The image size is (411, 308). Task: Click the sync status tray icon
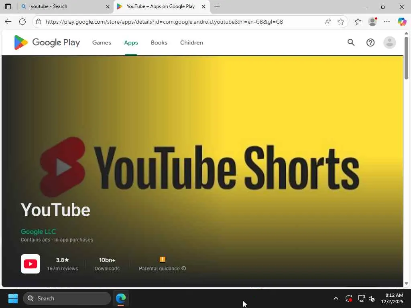349,298
